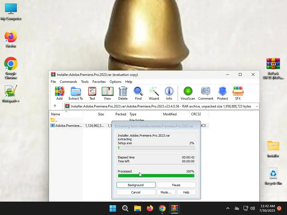This screenshot has width=287, height=215.
Task: Show hidden system tray icons
Action: click(x=228, y=208)
